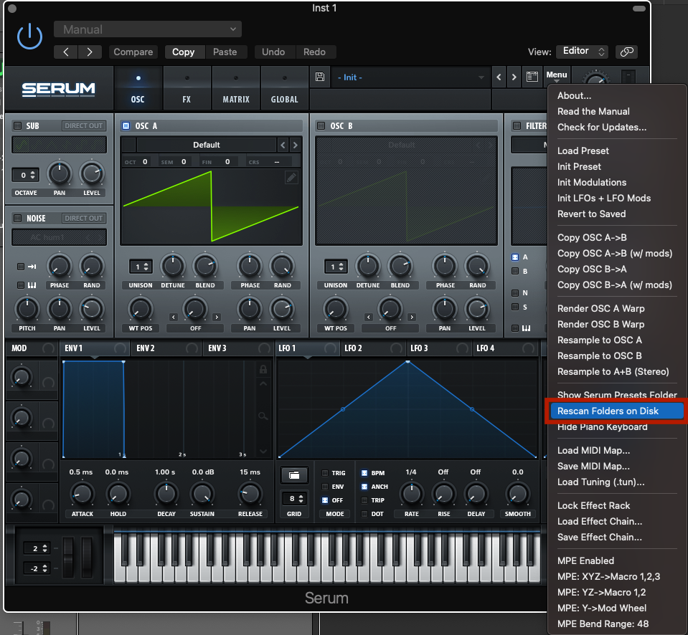Click the Serum logo

[x=58, y=90]
